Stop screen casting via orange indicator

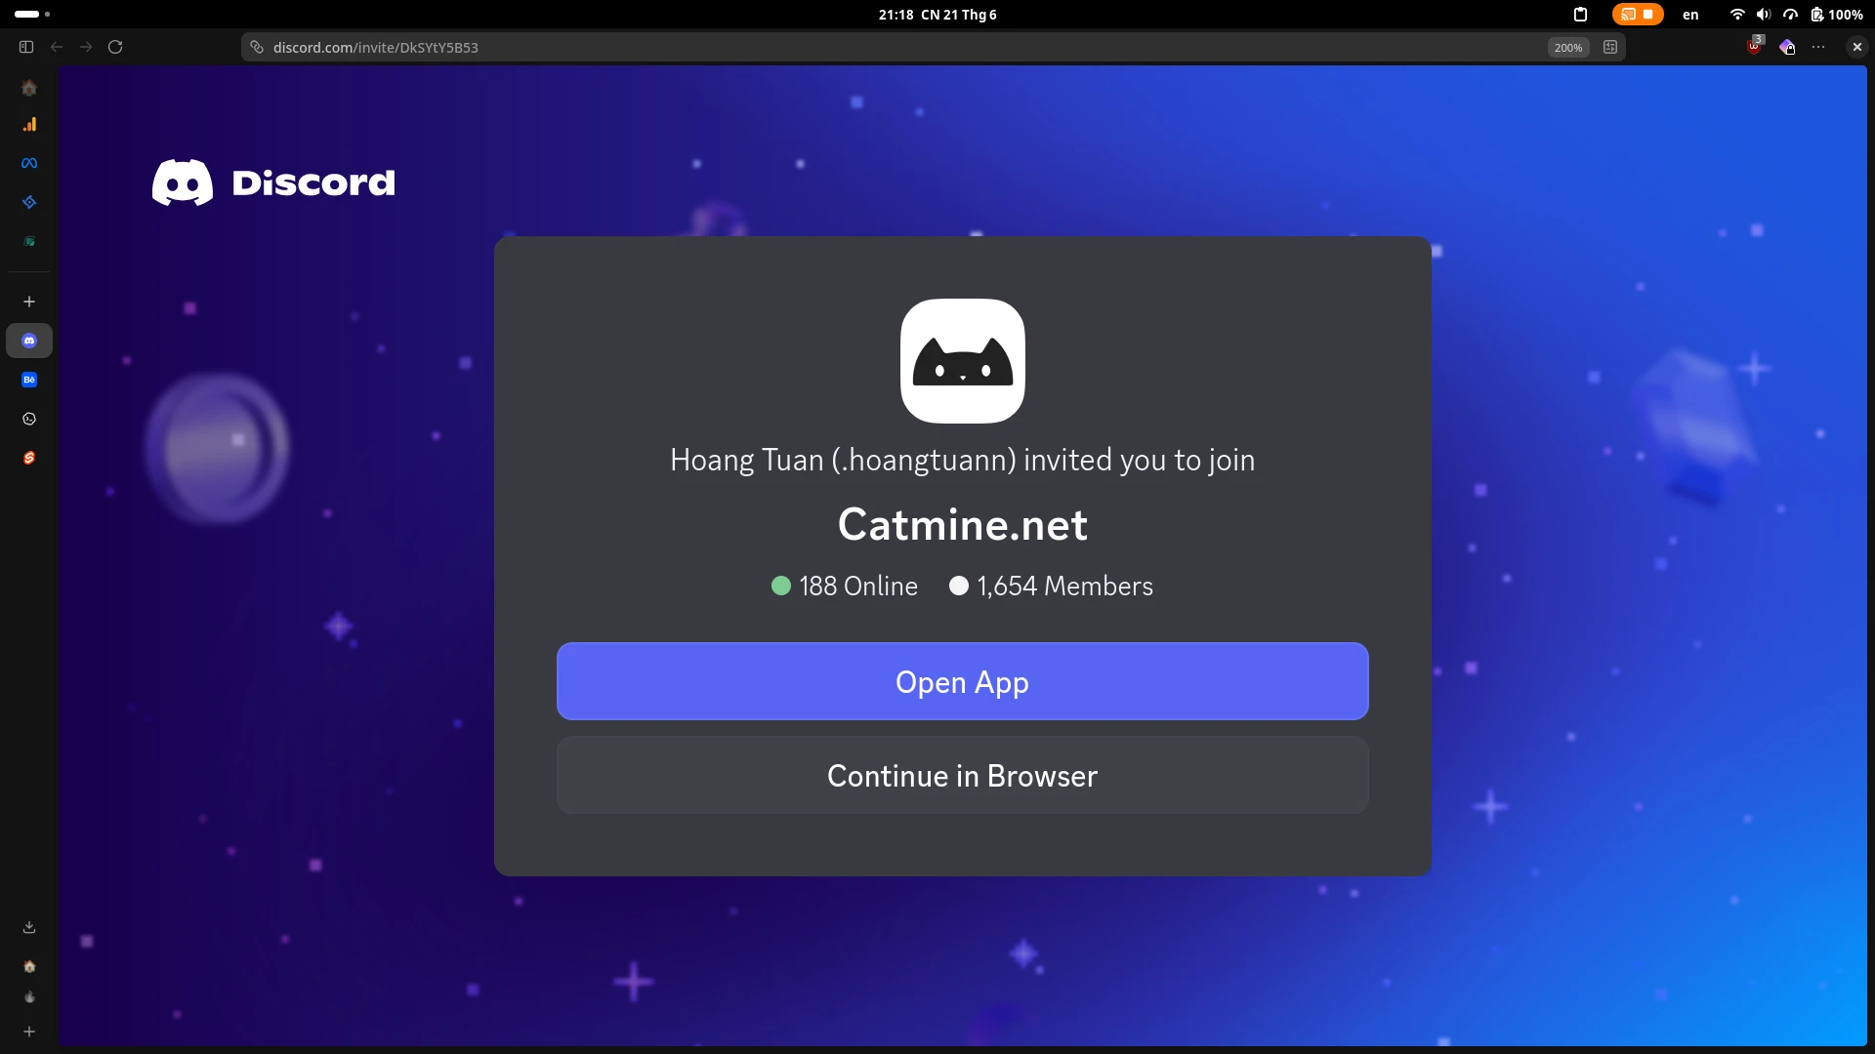point(1638,15)
